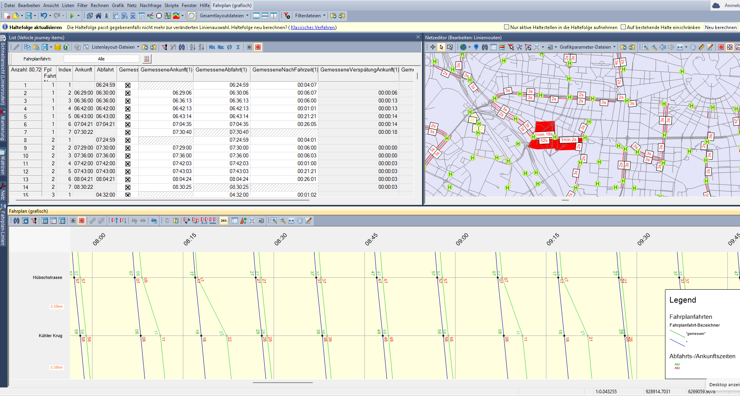Click the green Run procedure play icon
Screen dimensions: 740x396
point(71,16)
